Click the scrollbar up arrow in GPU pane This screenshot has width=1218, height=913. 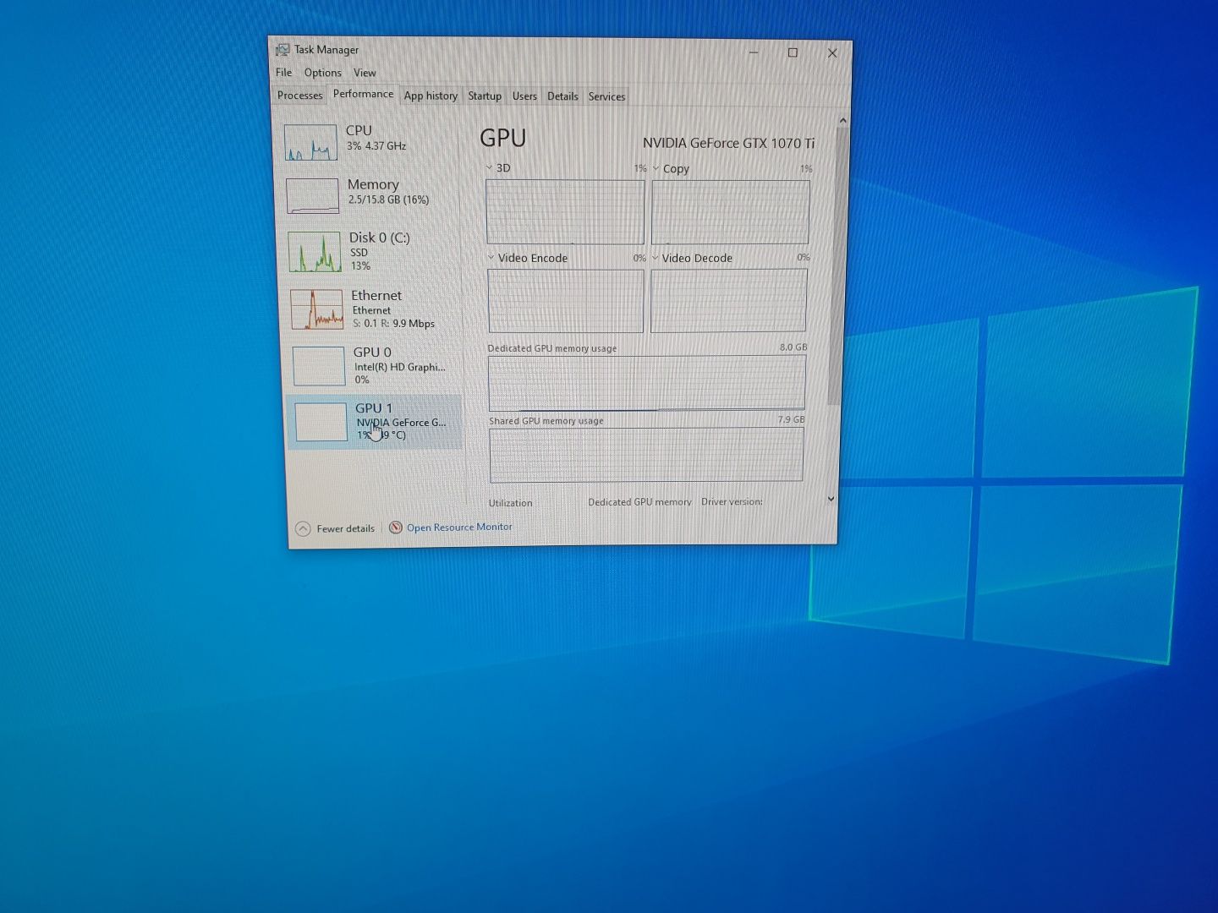click(842, 121)
